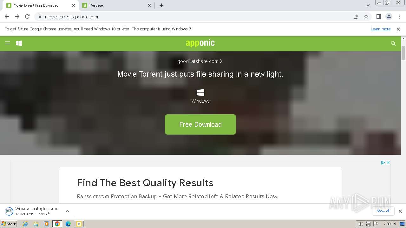Image resolution: width=406 pixels, height=228 pixels.
Task: Close the Movie Torrent tab
Action: [74, 5]
